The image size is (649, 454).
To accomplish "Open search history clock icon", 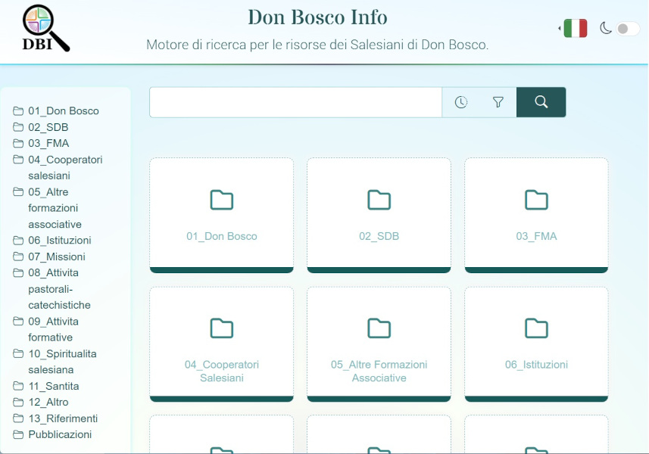I will (460, 102).
